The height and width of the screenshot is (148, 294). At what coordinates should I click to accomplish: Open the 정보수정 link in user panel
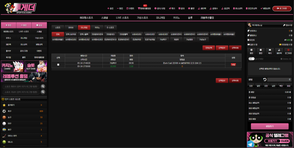pyautogui.click(x=287, y=25)
